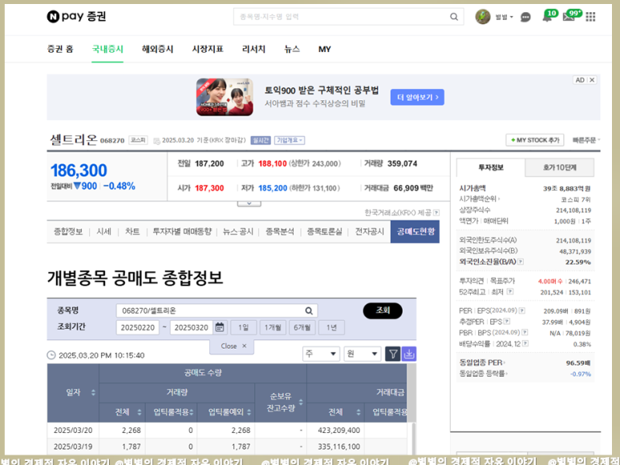The image size is (620, 465).
Task: Switch to 투자자별 매매동향 tab
Action: click(182, 232)
